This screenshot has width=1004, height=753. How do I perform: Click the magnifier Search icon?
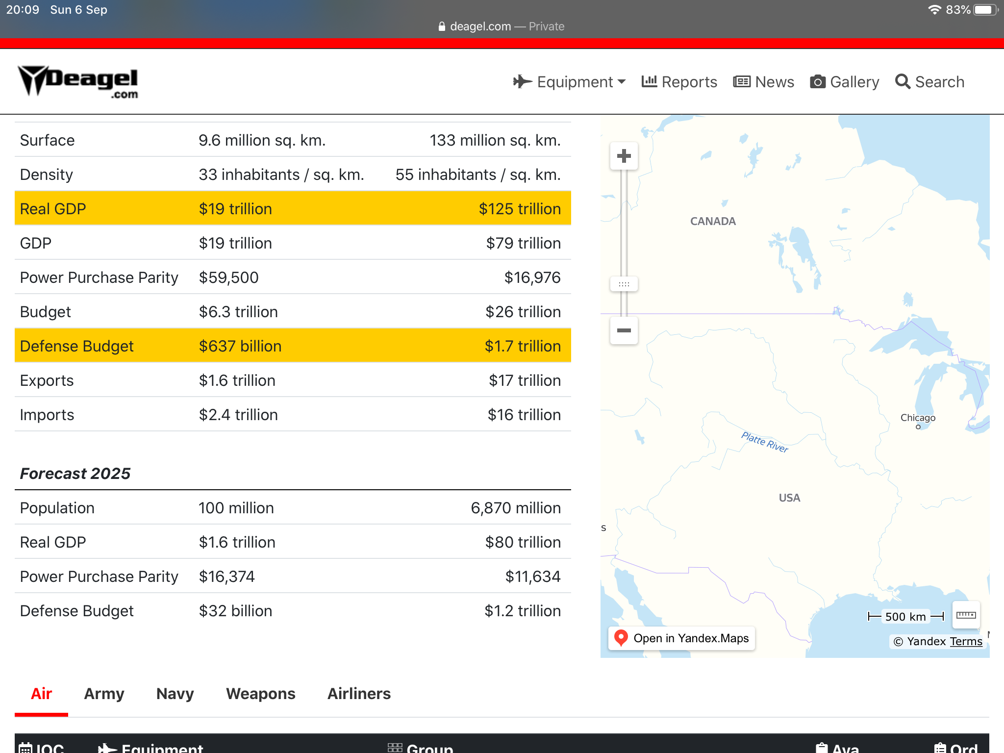click(903, 81)
